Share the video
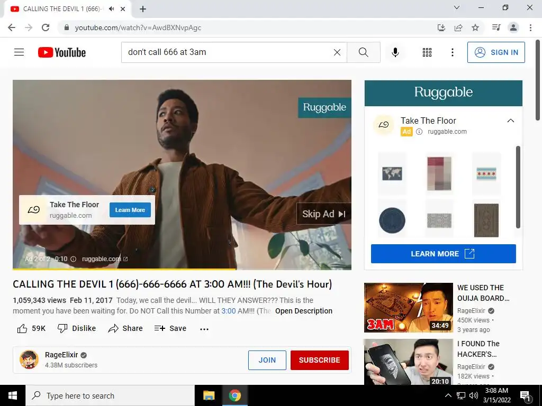Screen dimensions: 542x406 point(125,328)
